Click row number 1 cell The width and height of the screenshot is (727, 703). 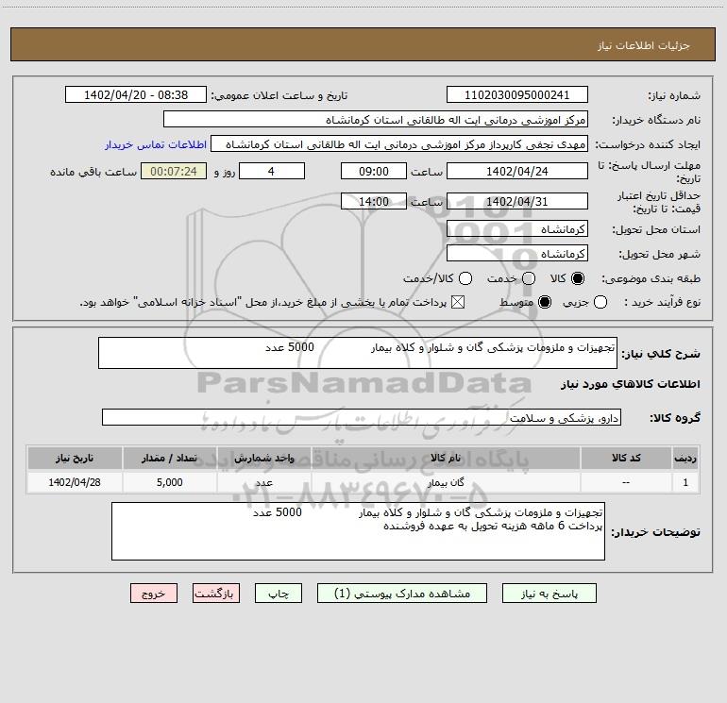coord(685,482)
